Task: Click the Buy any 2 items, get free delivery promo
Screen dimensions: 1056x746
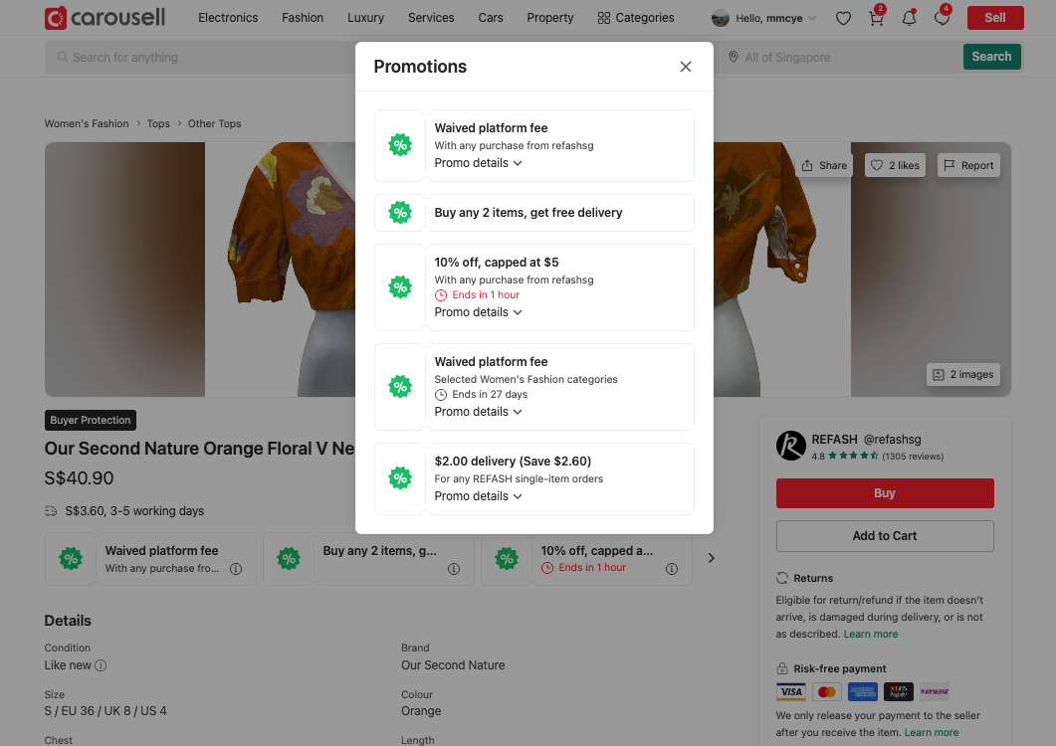Action: pos(534,213)
